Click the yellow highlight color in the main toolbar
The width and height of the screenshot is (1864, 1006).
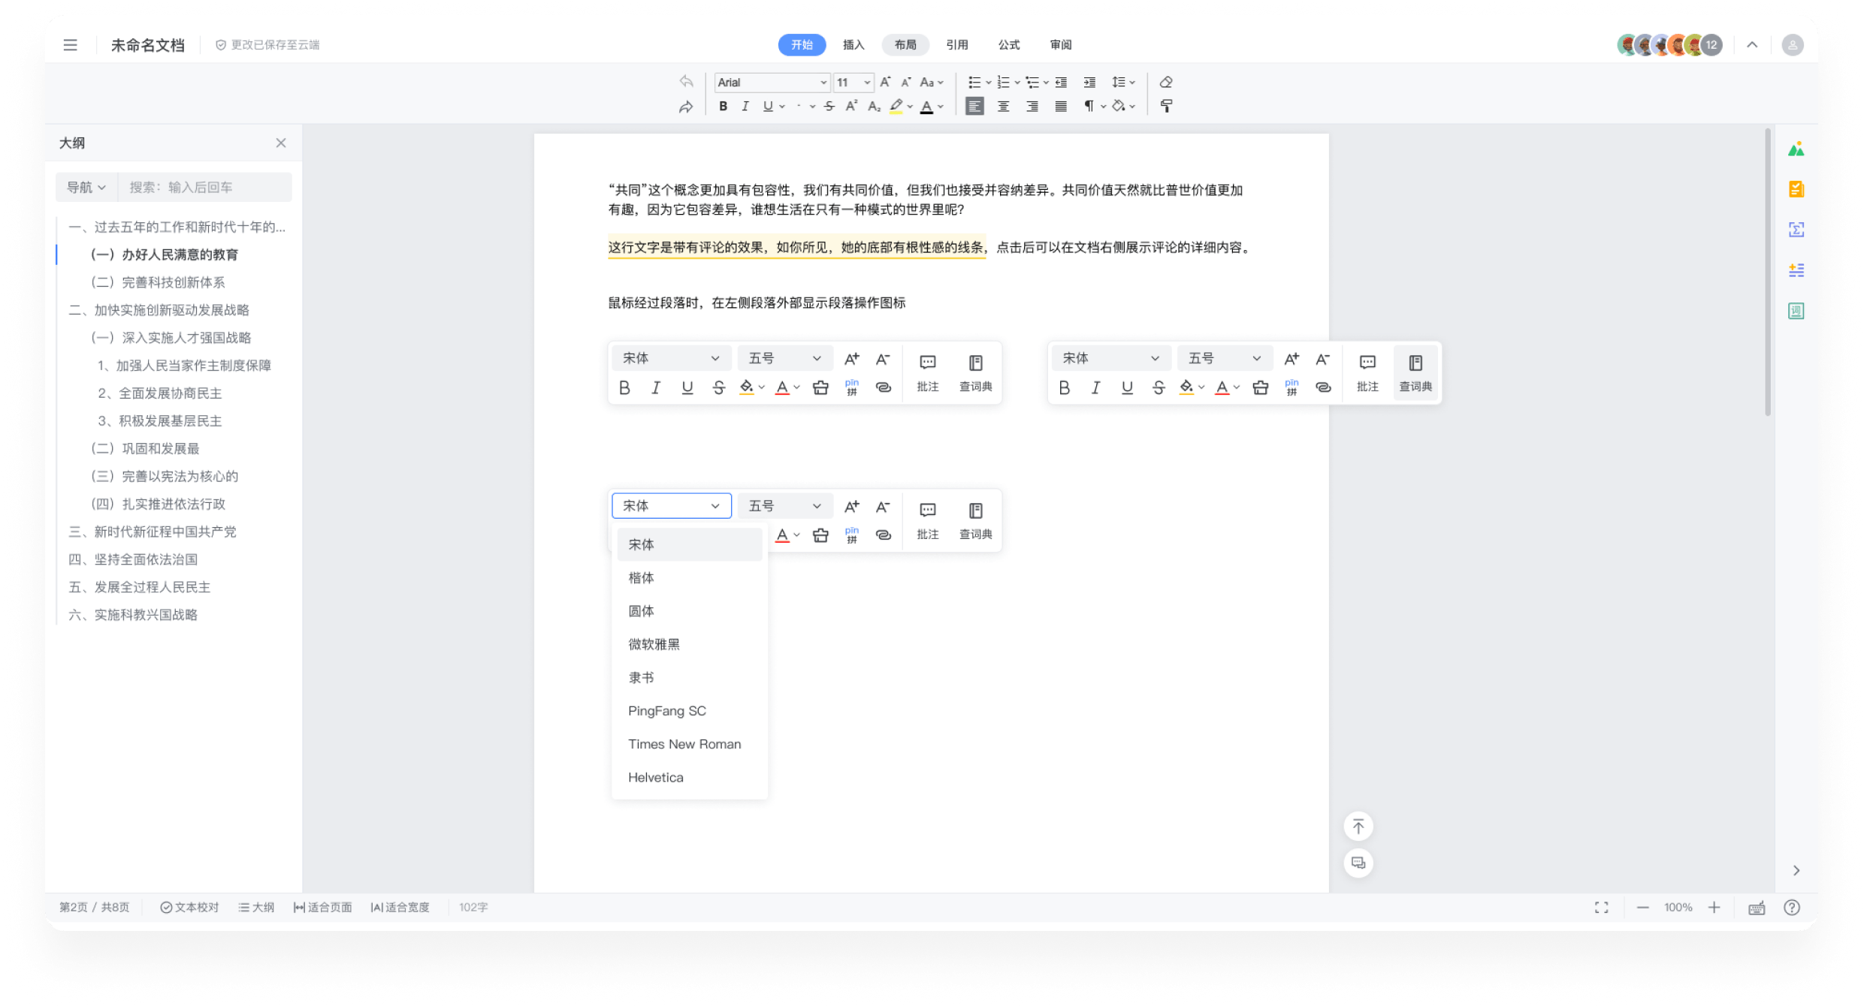(x=896, y=107)
